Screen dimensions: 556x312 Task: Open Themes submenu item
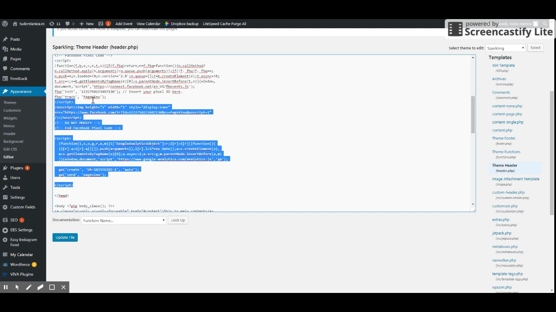[x=10, y=103]
